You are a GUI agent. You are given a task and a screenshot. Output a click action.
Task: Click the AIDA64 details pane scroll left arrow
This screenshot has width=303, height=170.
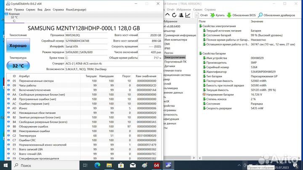coord(200,158)
